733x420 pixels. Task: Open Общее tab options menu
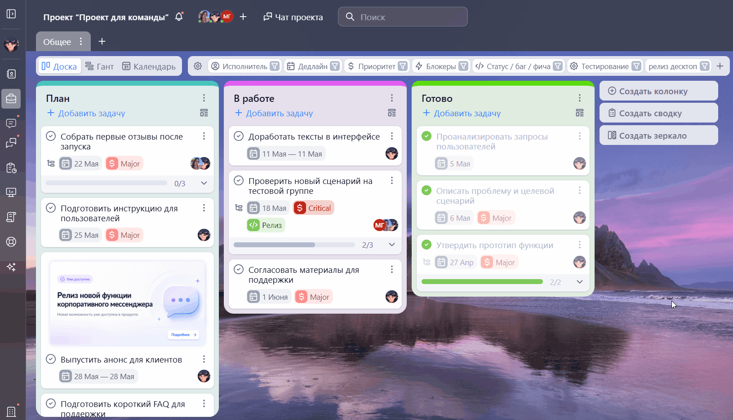click(x=81, y=41)
